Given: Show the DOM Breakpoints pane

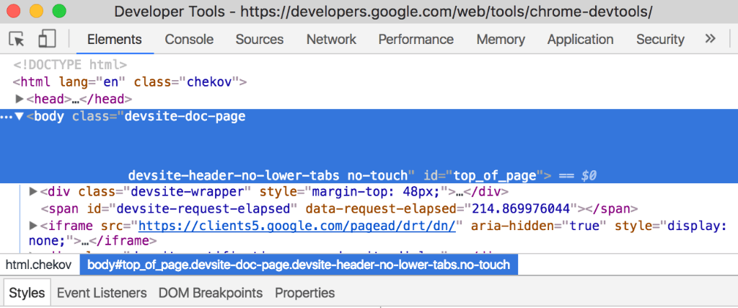Looking at the screenshot, I should [x=211, y=293].
